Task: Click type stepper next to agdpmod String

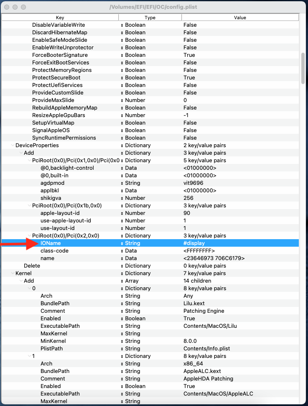Action: pyautogui.click(x=122, y=183)
